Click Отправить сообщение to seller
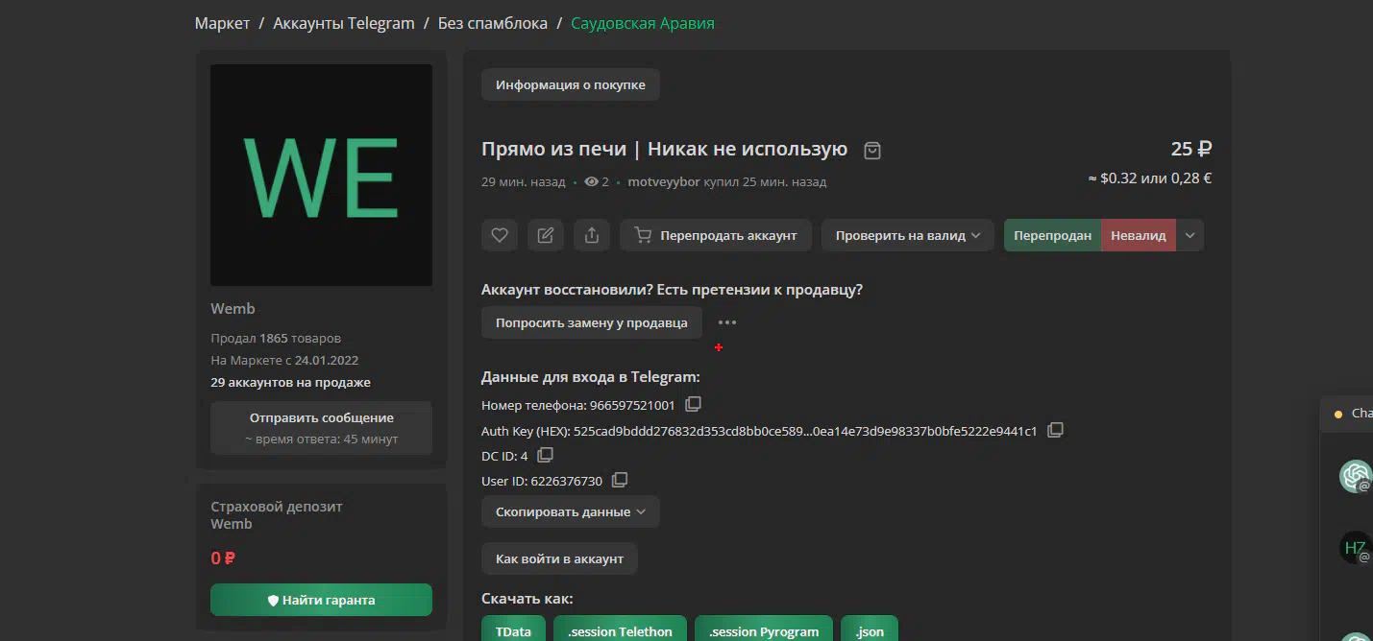This screenshot has height=641, width=1373. (x=321, y=428)
